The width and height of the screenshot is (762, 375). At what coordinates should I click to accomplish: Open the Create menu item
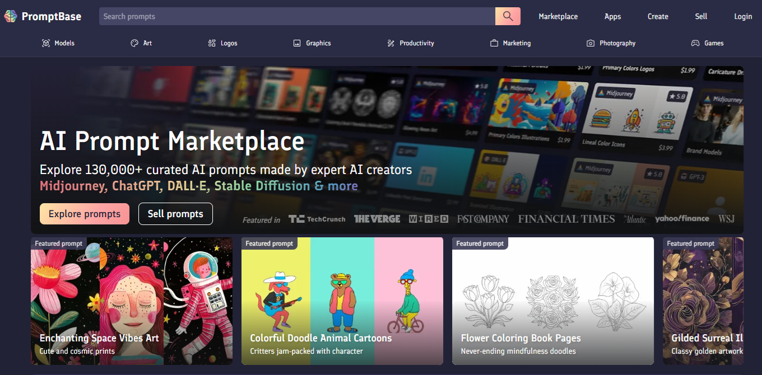(658, 16)
